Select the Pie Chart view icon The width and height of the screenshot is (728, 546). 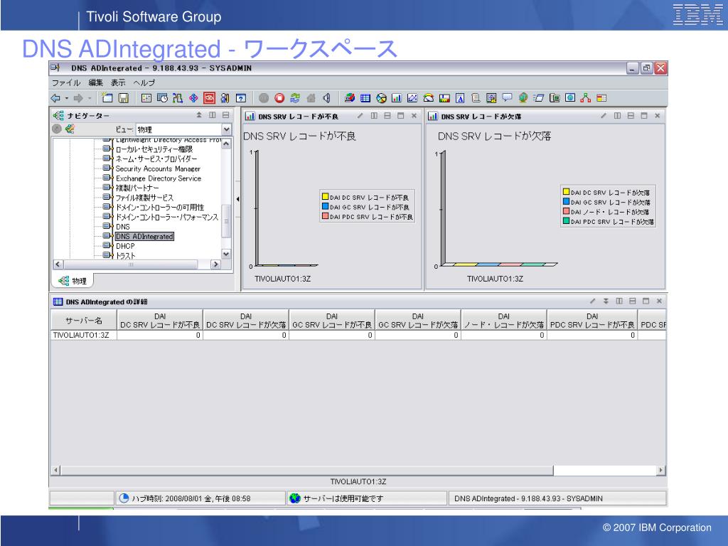(381, 98)
